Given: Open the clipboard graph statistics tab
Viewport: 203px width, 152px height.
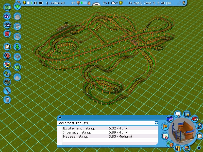Looking at the screenshot, I should click(x=199, y=136).
